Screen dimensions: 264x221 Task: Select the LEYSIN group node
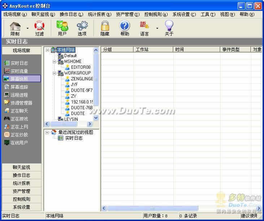coord(71,119)
